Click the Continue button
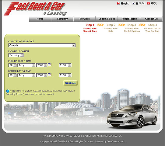The width and height of the screenshot is (165, 146). pyautogui.click(x=70, y=83)
